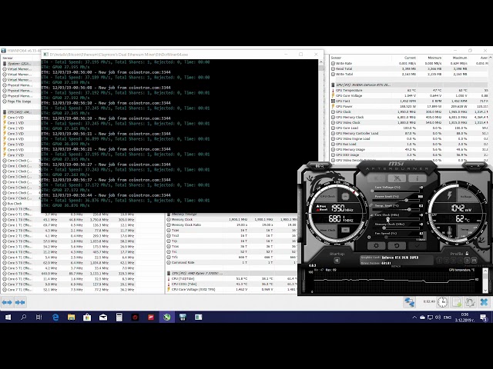Select the Core 0 VID sensor row
The width and height of the screenshot is (493, 369).
point(22,118)
